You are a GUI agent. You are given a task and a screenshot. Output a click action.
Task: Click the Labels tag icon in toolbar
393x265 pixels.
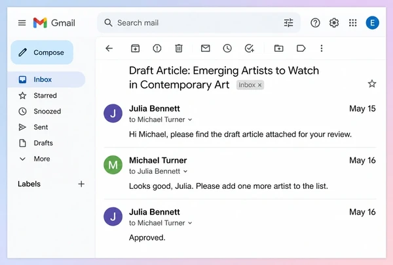click(x=301, y=48)
